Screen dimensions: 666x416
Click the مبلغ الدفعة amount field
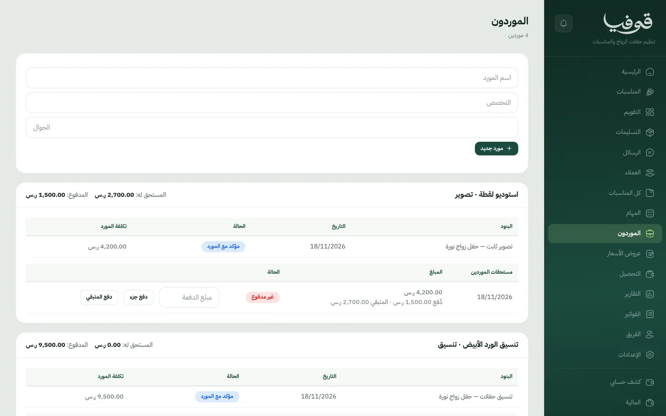(189, 297)
